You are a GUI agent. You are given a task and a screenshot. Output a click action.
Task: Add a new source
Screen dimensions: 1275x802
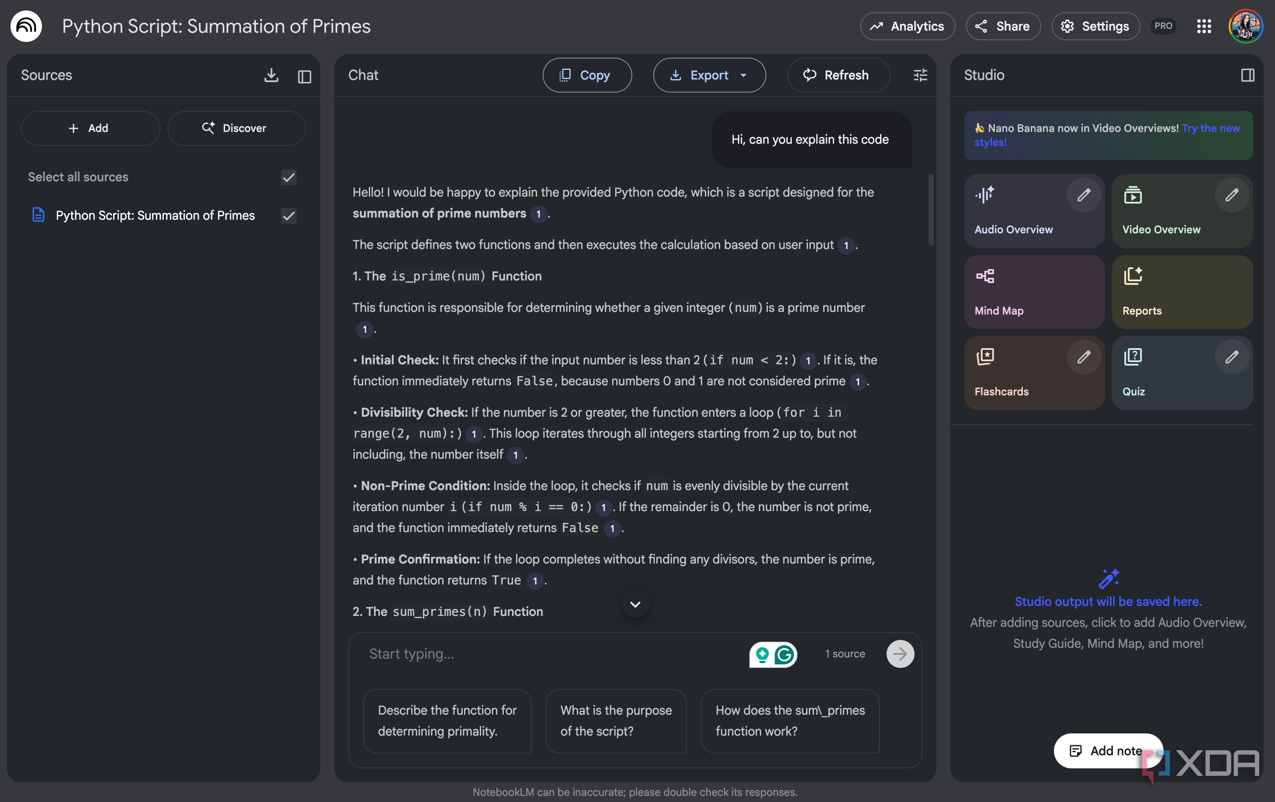pyautogui.click(x=90, y=128)
